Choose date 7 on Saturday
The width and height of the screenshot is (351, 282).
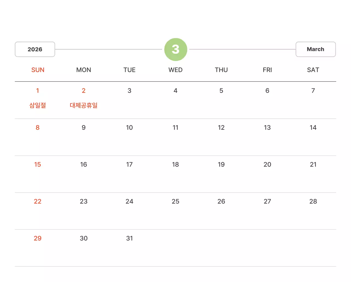click(x=313, y=91)
